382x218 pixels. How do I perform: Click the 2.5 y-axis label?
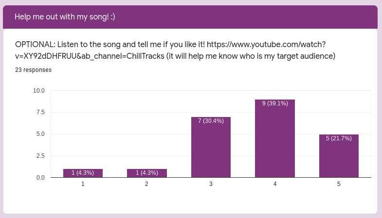tap(40, 156)
